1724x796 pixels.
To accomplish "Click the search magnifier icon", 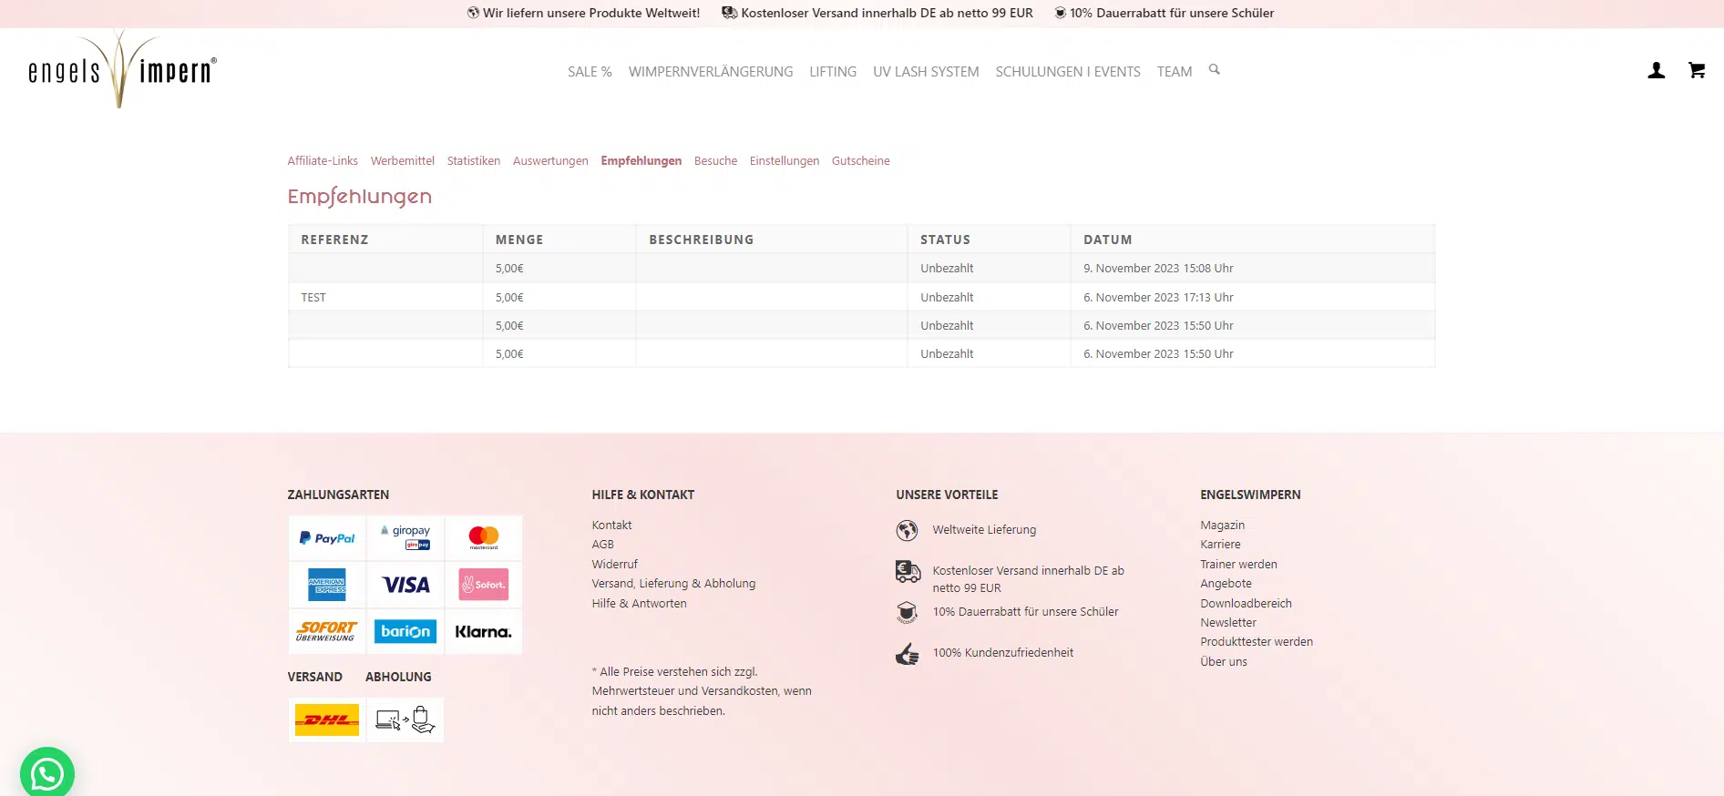I will [1214, 70].
